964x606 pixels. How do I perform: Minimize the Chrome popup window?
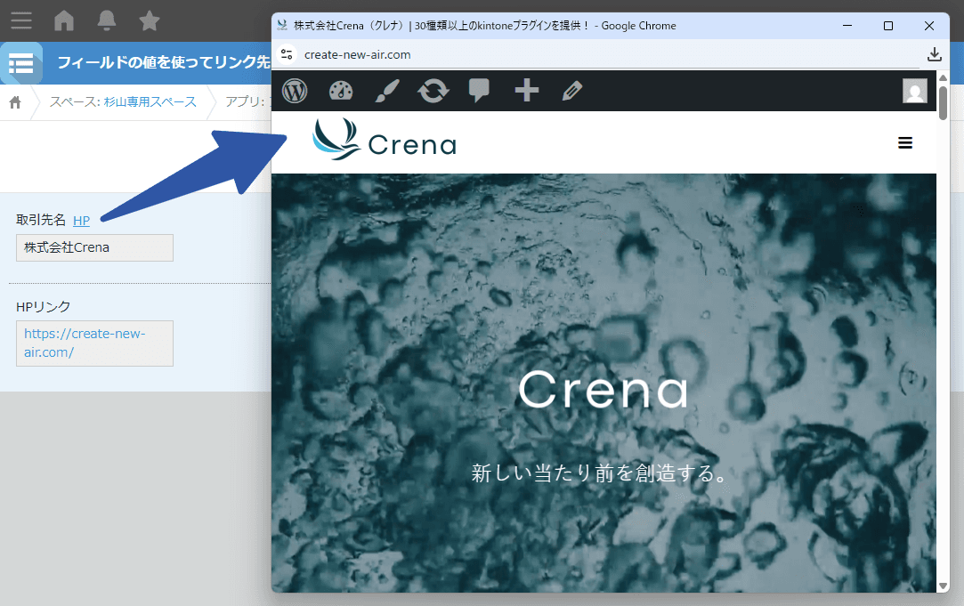pos(847,25)
